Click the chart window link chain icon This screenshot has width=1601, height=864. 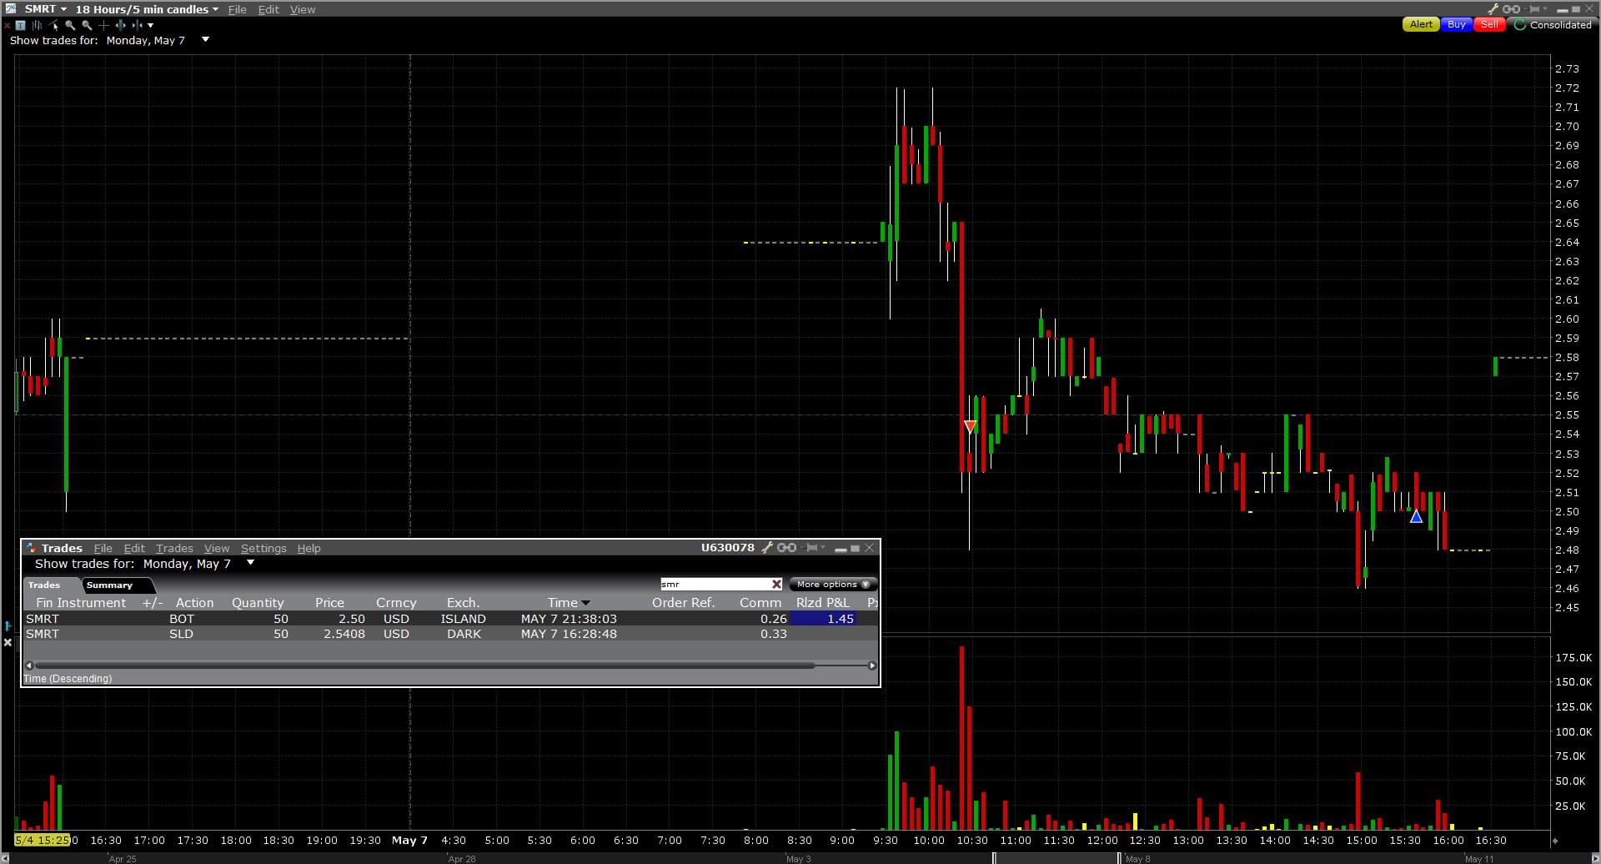click(1511, 9)
